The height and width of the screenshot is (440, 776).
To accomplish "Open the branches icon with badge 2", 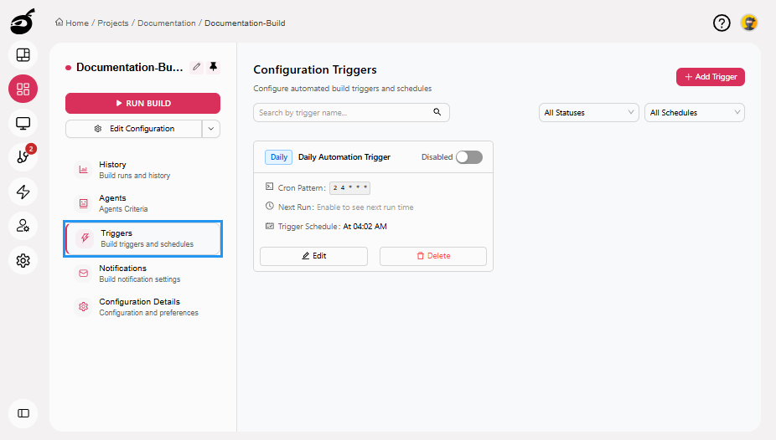I will point(23,157).
